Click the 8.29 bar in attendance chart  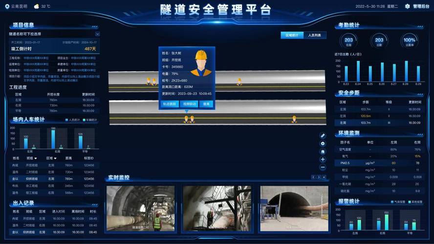click(x=418, y=74)
